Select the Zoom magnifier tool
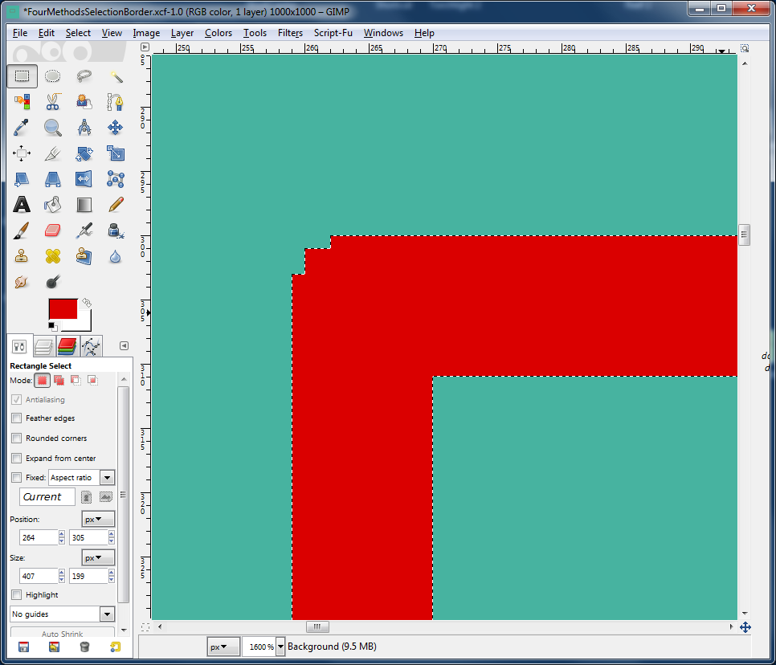Viewport: 776px width, 665px height. click(x=52, y=128)
